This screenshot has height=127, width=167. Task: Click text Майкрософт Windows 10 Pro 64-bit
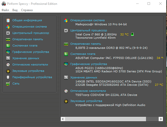[x=101, y=24]
